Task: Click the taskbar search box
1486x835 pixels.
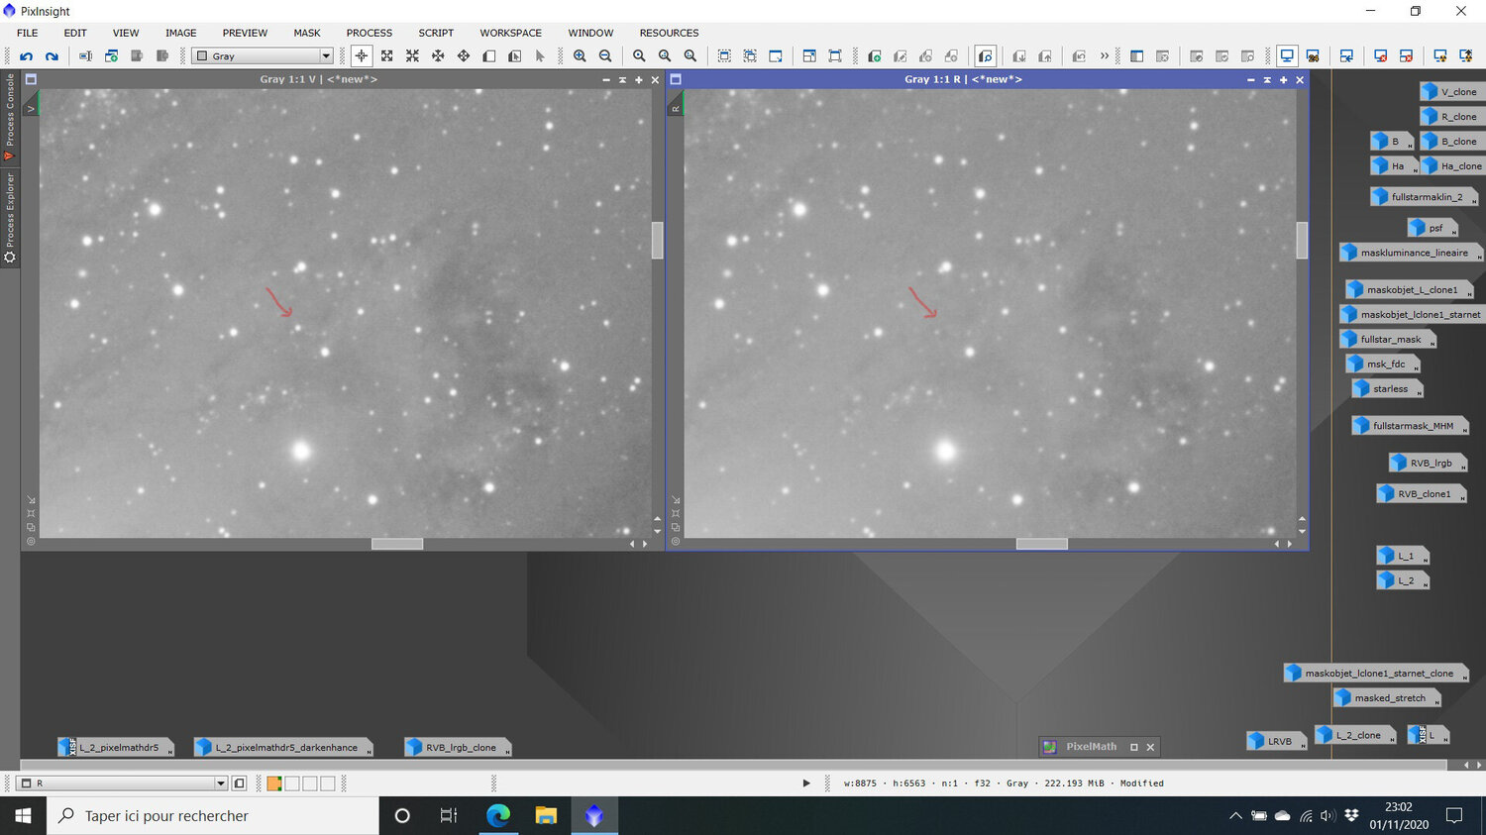Action: (x=213, y=815)
